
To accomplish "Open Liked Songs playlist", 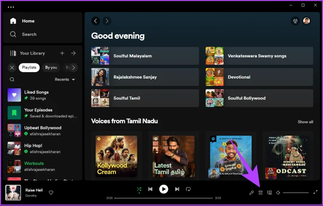I will [42, 95].
